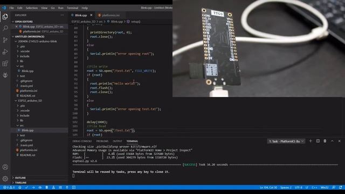Open the terminal selector dropdown 'Task - PlatformIO'

pos(286,141)
